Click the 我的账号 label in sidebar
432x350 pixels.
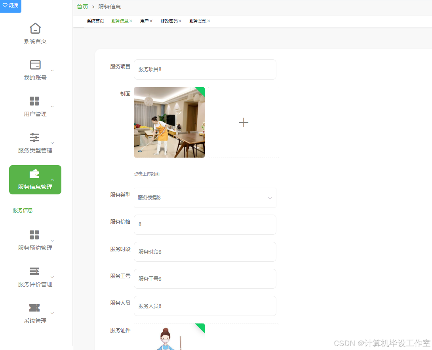(35, 78)
